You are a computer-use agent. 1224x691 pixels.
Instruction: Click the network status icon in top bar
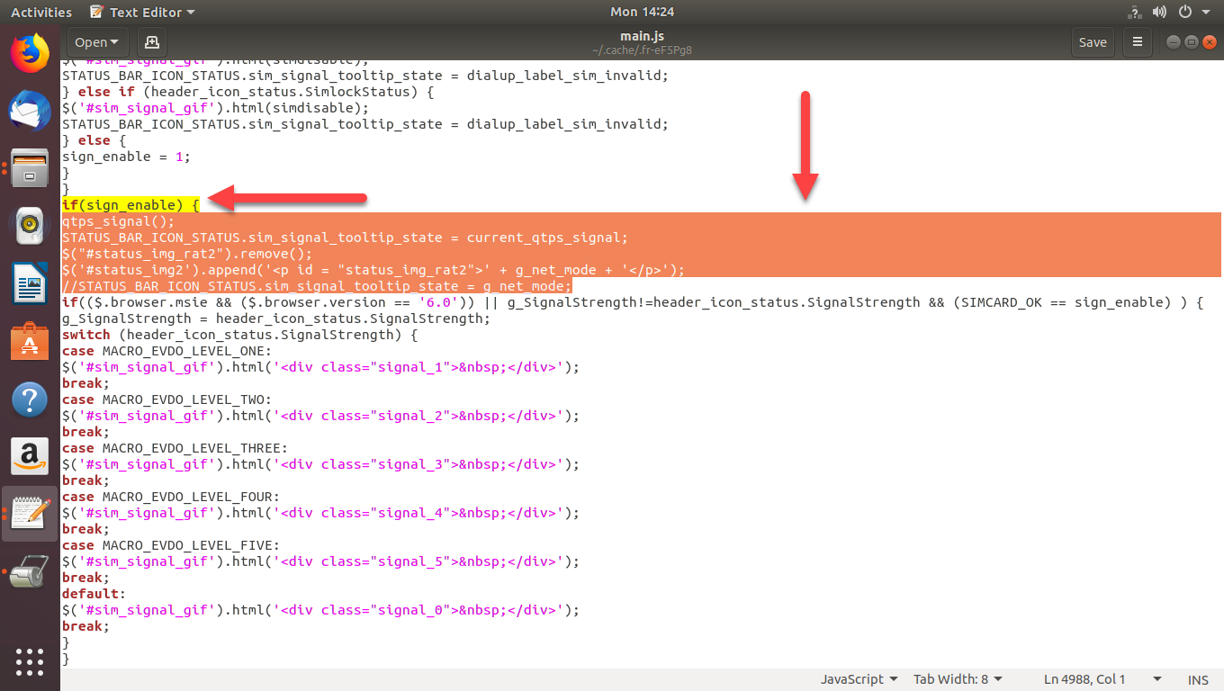pyautogui.click(x=1134, y=12)
